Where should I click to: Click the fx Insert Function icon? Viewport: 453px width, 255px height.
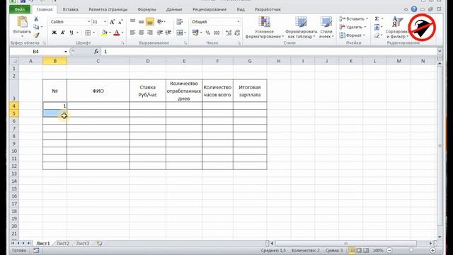tap(96, 52)
